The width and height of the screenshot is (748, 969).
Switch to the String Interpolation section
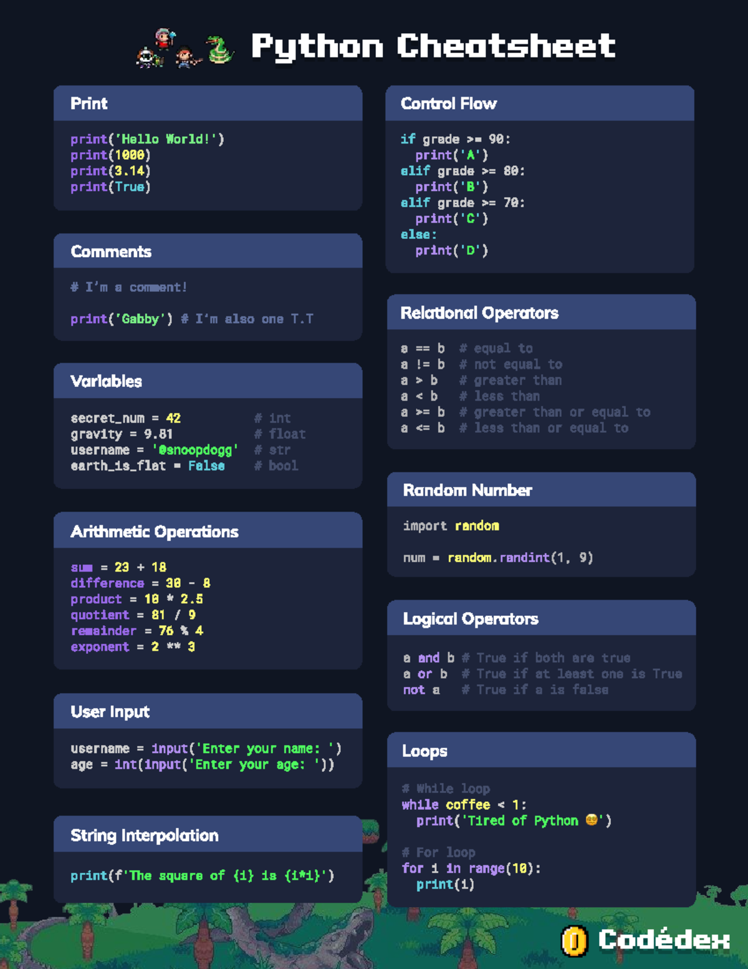click(x=145, y=835)
